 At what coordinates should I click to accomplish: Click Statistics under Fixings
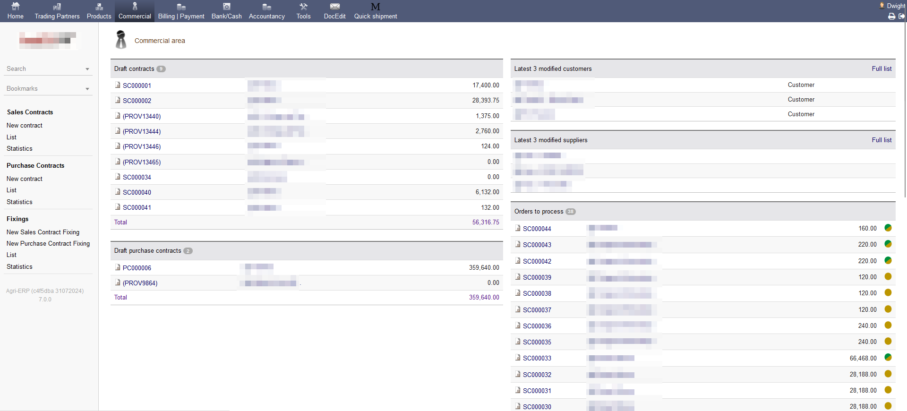(19, 266)
